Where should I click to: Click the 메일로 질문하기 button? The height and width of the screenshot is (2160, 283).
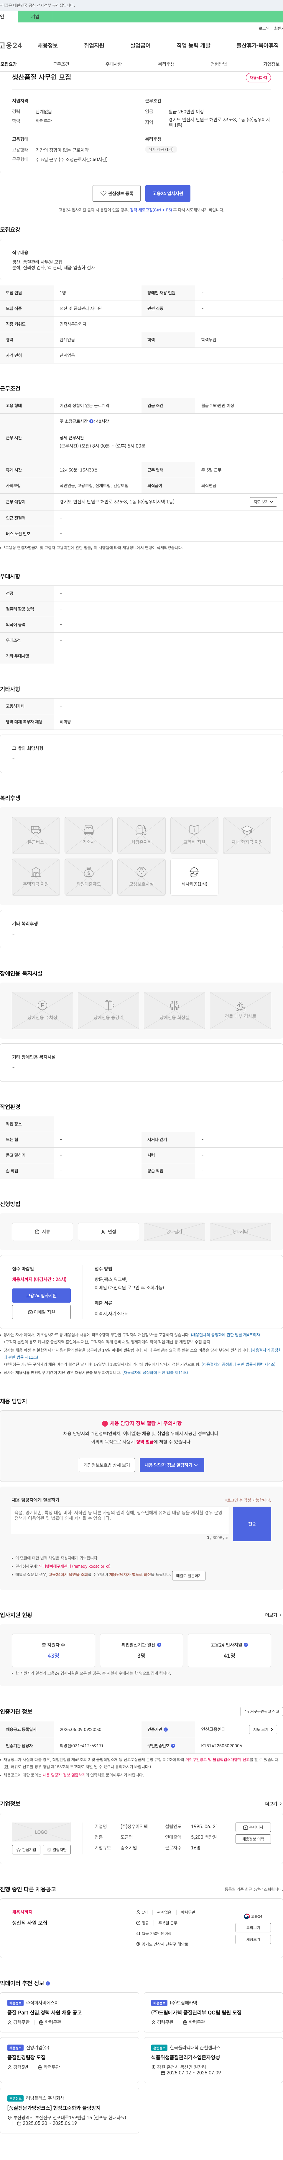188,1575
